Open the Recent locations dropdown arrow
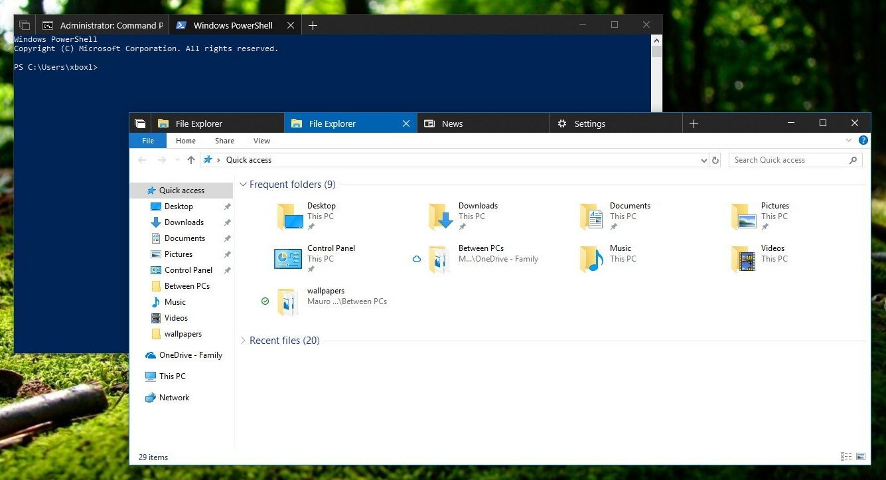886x480 pixels. pyautogui.click(x=177, y=160)
